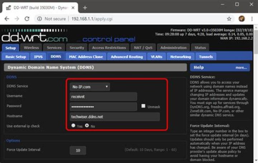Click the Force Update Interval field
258x163 pixels.
pyautogui.click(x=78, y=150)
